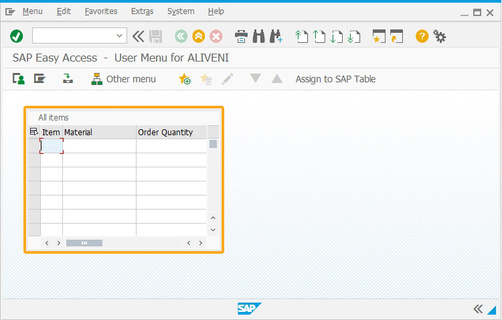Click the Other menu button

coord(124,79)
